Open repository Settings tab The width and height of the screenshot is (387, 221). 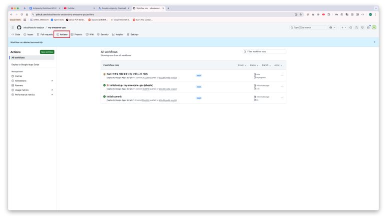coord(133,34)
